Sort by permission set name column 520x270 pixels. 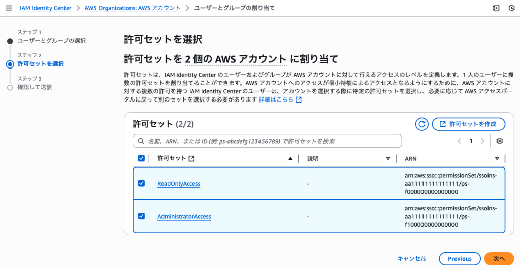290,158
